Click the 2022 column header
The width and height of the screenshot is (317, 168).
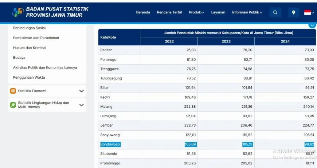(169, 41)
